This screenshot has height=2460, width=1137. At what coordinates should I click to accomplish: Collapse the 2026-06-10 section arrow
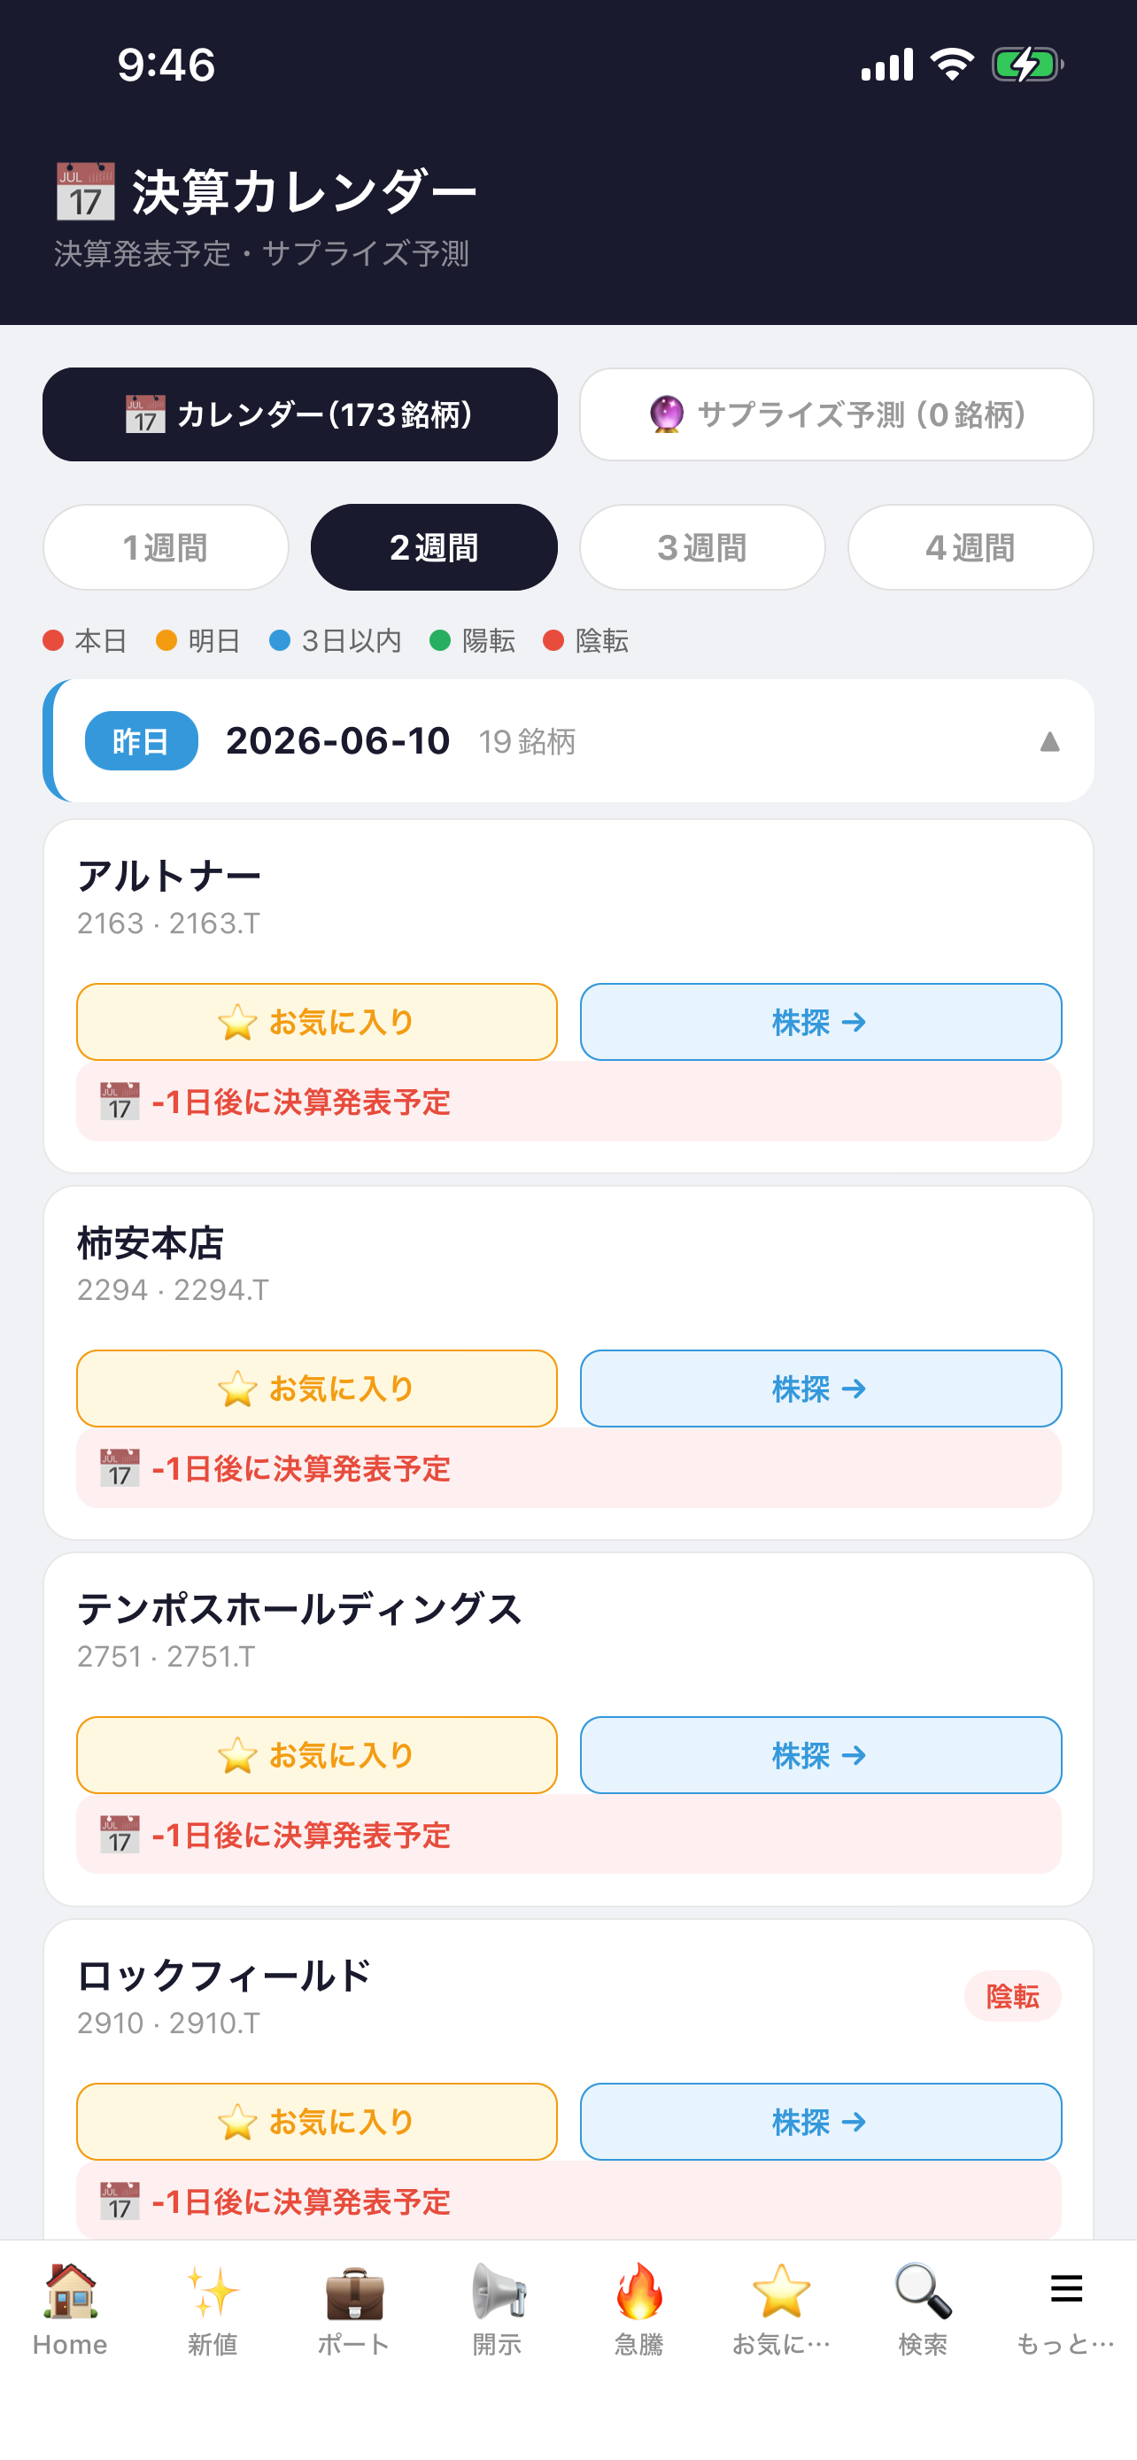point(1049,742)
